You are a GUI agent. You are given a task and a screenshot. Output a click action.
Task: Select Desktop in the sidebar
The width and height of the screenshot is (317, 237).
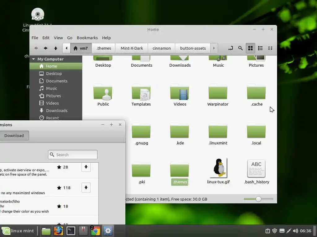56,73
